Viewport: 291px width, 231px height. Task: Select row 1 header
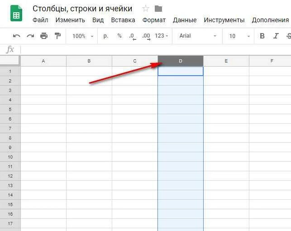[10, 71]
